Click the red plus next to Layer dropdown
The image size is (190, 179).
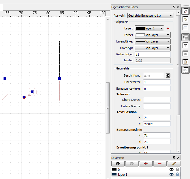point(168,28)
